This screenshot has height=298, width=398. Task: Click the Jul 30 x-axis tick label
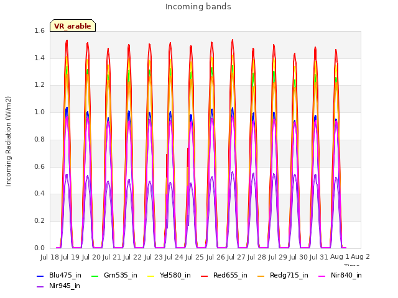pos(298,257)
